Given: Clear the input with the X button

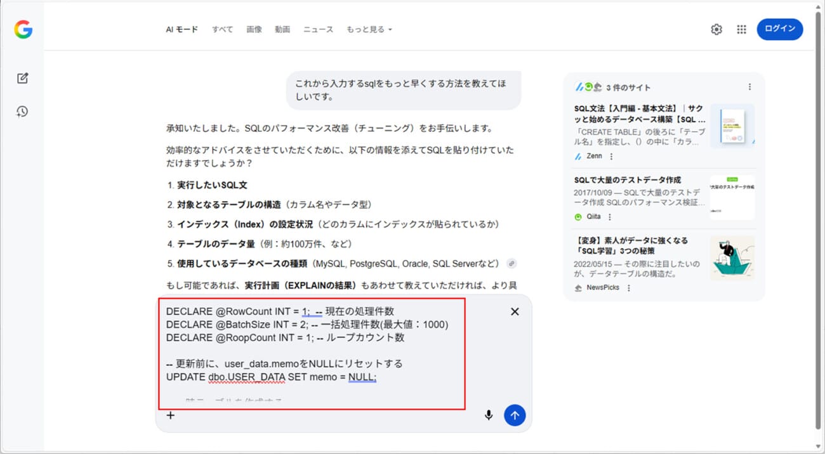Looking at the screenshot, I should [x=515, y=311].
